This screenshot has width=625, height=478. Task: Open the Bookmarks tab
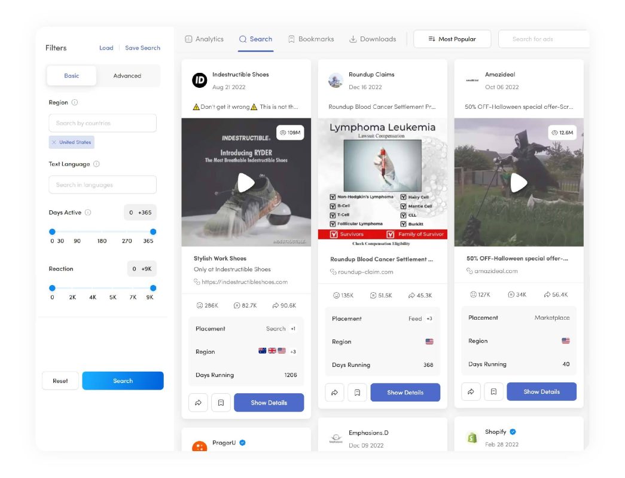310,39
